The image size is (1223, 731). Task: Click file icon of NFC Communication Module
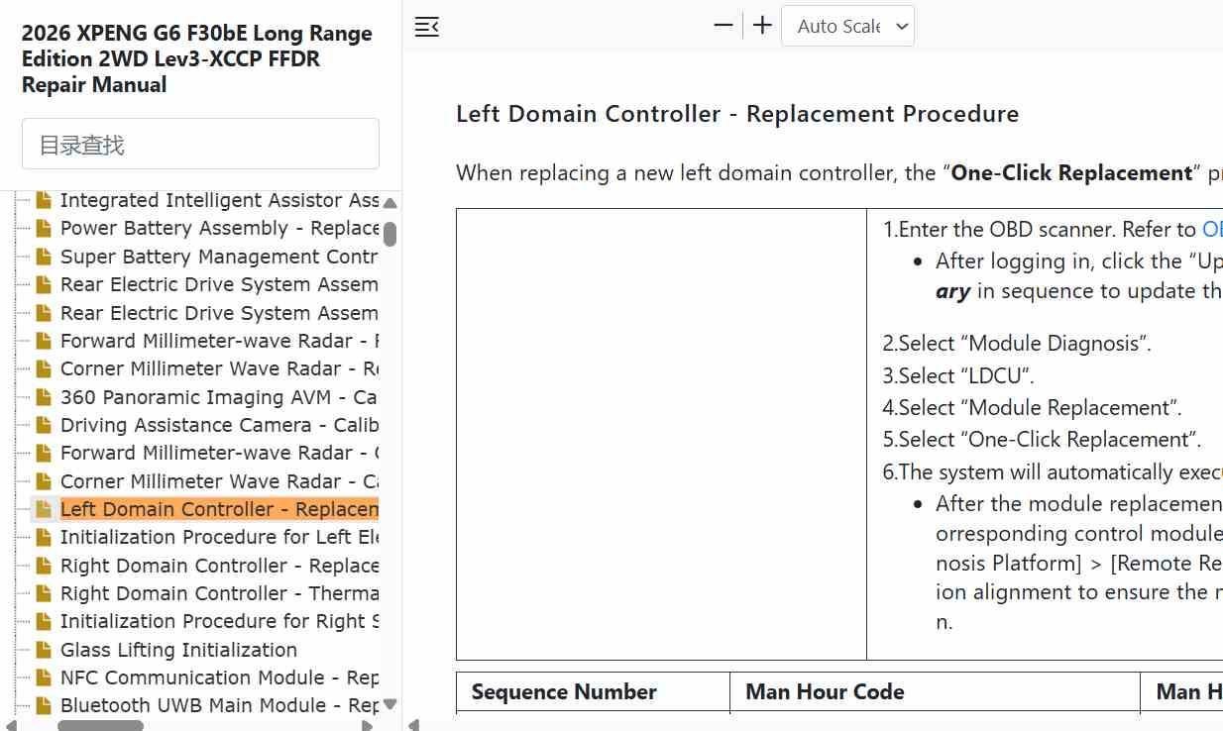43,678
